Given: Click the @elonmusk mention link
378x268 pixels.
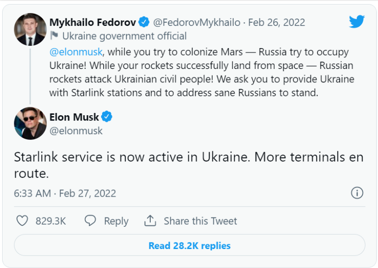Looking at the screenshot, I should [76, 52].
